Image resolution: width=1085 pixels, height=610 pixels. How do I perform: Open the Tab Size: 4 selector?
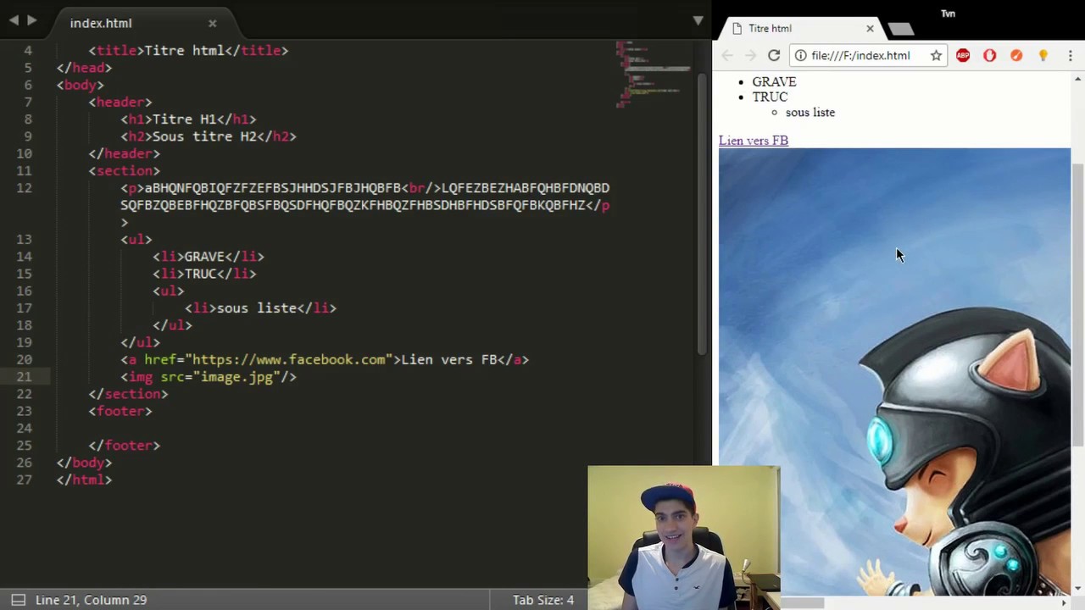coord(542,600)
